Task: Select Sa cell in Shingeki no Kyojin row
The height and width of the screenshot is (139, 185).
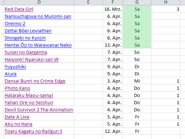Action: point(137,38)
